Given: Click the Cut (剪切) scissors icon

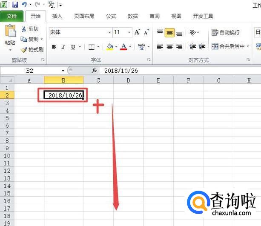Looking at the screenshot, I should 24,29.
